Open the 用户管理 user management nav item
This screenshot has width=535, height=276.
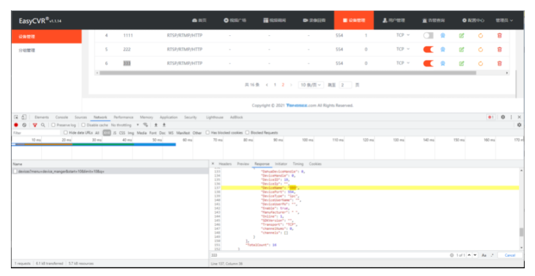coord(394,21)
